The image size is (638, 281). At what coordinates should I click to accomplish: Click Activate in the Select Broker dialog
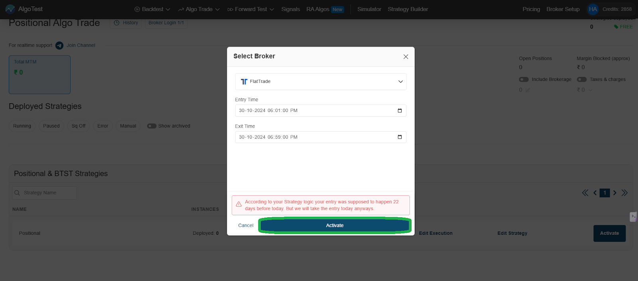(x=335, y=226)
